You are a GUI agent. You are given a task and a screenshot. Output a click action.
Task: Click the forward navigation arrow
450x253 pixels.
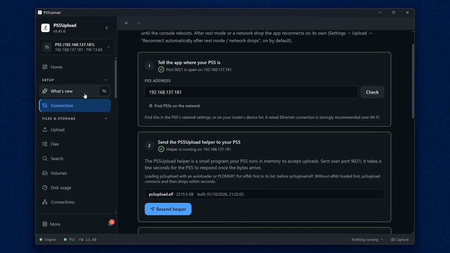click(x=139, y=23)
